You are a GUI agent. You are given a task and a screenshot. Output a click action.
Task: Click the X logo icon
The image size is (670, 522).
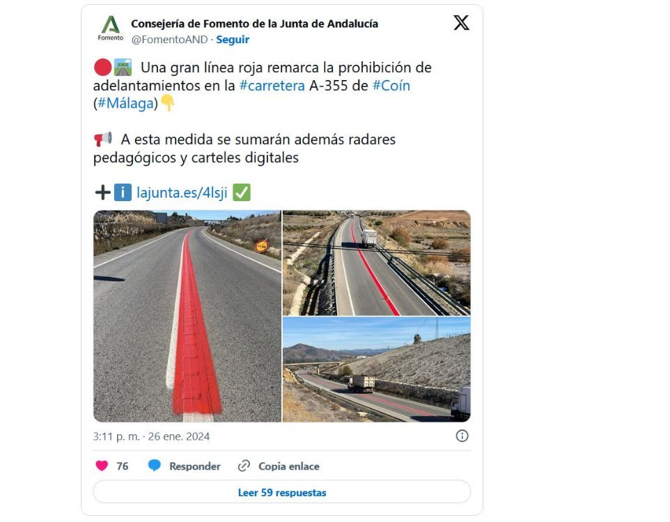(x=461, y=23)
